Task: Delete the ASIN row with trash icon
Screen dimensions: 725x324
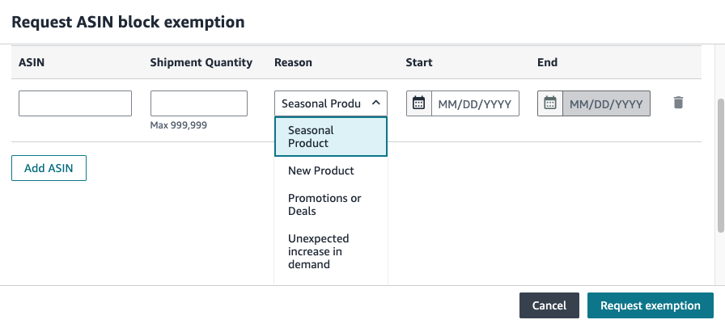Action: click(x=678, y=103)
